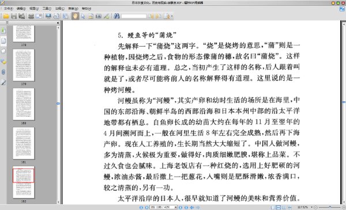Open the Bookmarks panel in sidebar

click(3, 30)
